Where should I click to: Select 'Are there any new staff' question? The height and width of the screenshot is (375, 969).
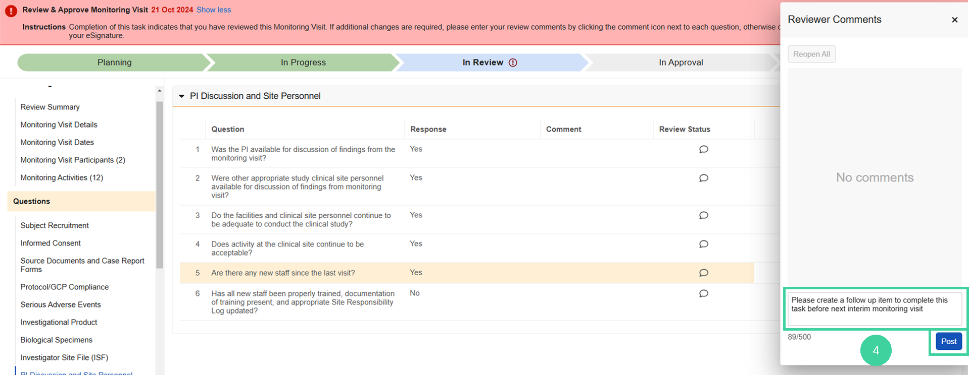tap(283, 273)
